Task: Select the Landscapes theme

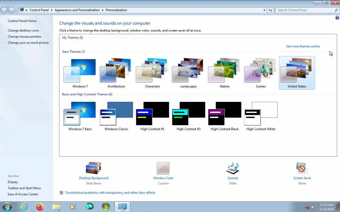Action: pyautogui.click(x=188, y=73)
